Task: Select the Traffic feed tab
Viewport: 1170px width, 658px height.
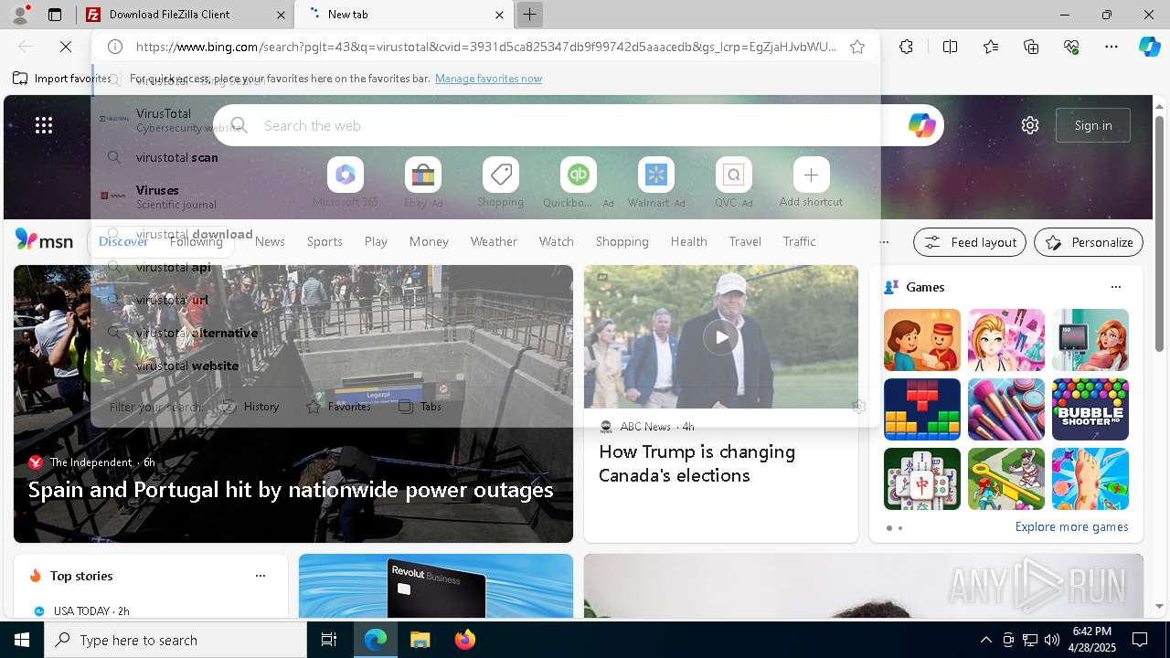Action: coord(799,241)
